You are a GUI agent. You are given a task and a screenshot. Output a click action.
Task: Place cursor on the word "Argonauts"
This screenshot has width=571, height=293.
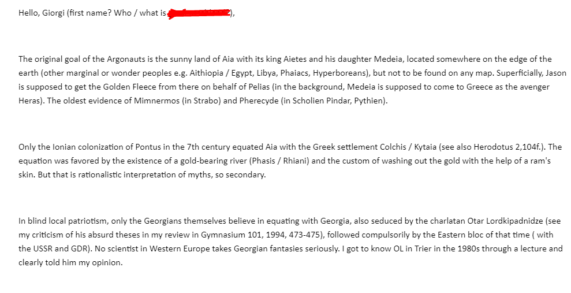pos(124,60)
